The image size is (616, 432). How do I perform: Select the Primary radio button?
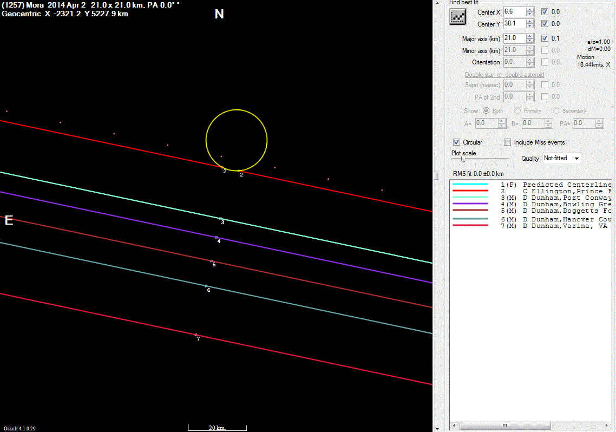pyautogui.click(x=517, y=111)
